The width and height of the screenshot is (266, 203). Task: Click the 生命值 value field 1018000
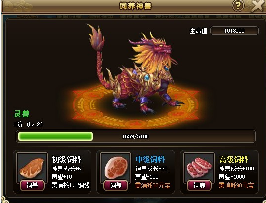pyautogui.click(x=235, y=31)
